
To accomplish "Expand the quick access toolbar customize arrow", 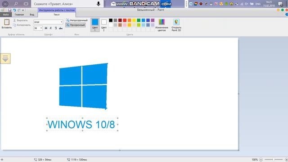I will click(23, 10).
